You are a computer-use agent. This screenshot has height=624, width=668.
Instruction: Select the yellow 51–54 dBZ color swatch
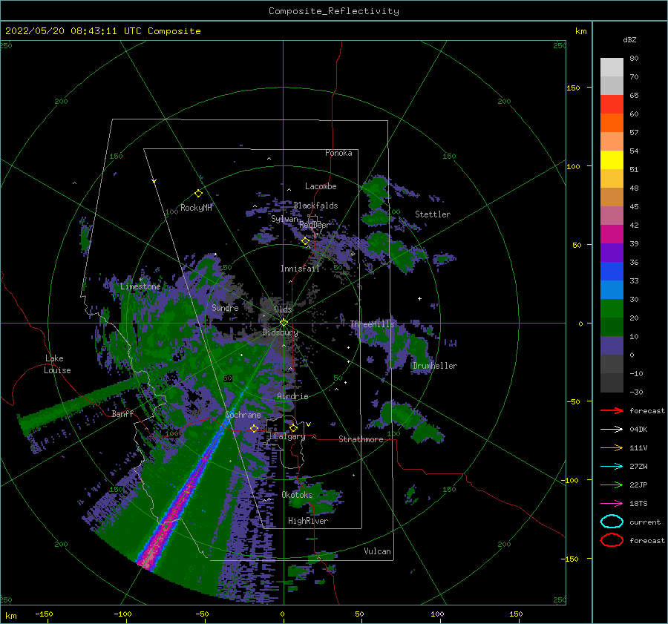point(612,160)
